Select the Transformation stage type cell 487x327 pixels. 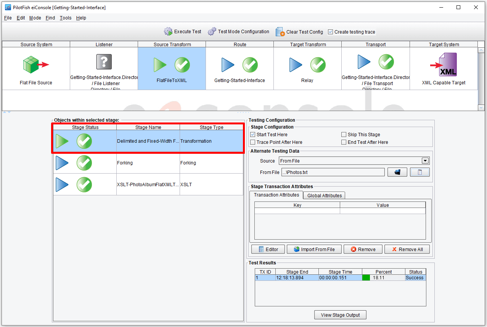coord(212,141)
